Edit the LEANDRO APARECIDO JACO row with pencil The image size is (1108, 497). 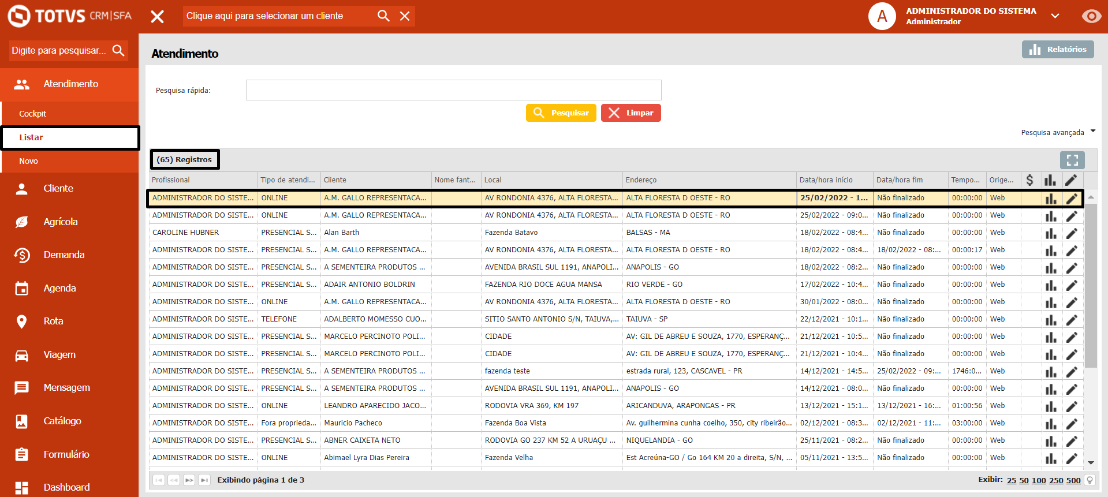pos(1072,406)
